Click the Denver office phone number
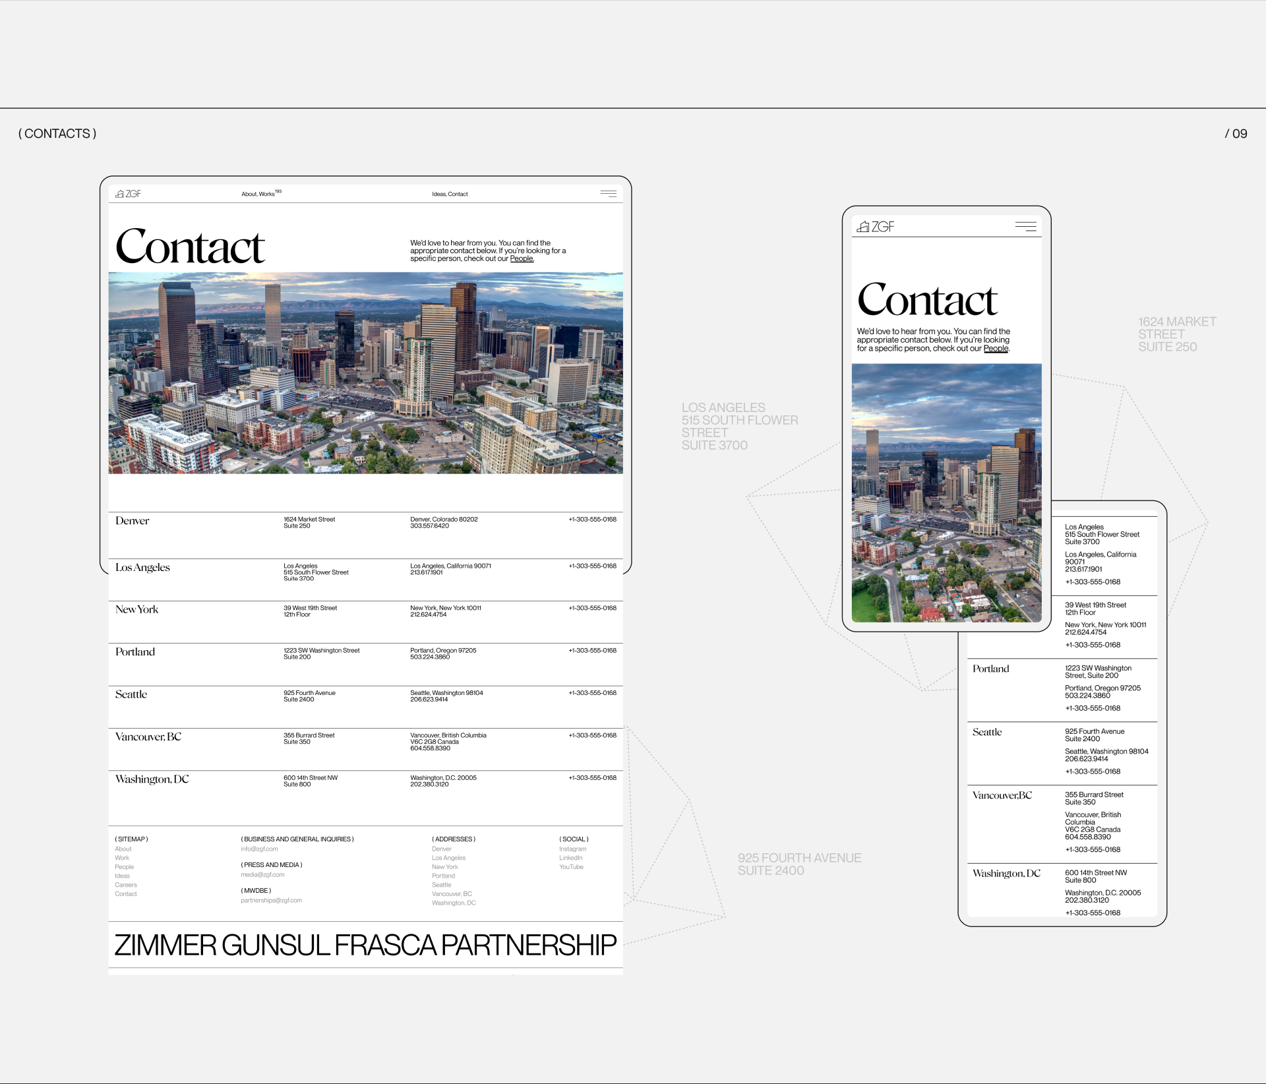 click(x=592, y=520)
